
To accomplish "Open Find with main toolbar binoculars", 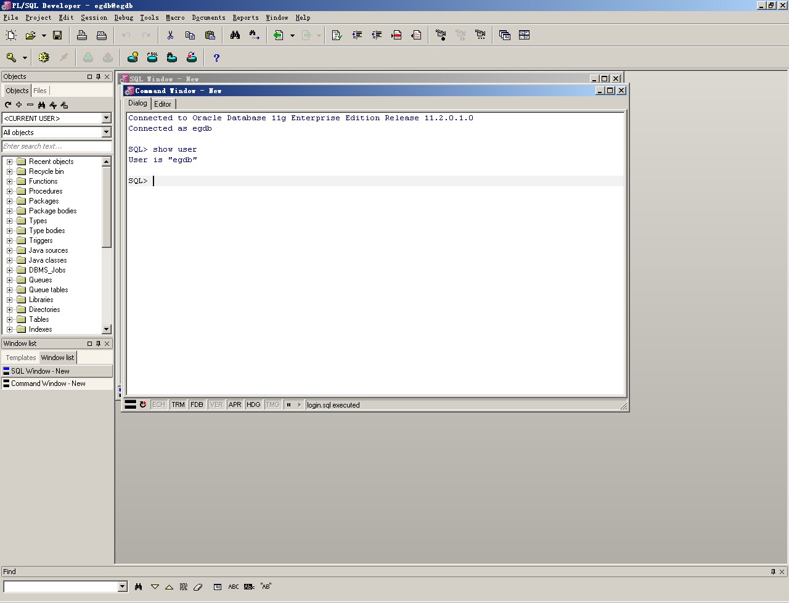I will tap(235, 35).
